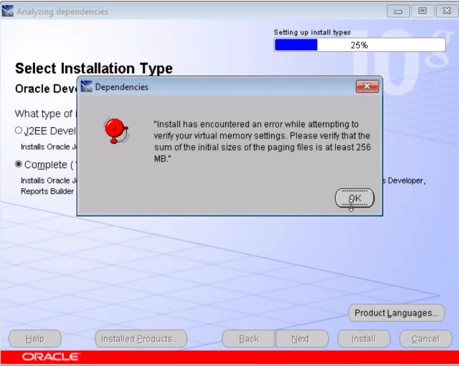Click the Help button
The height and width of the screenshot is (366, 459).
click(x=35, y=339)
